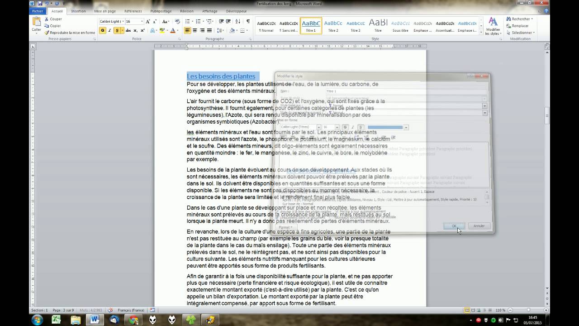Toggle strikethrough abc formatting

coord(128,30)
